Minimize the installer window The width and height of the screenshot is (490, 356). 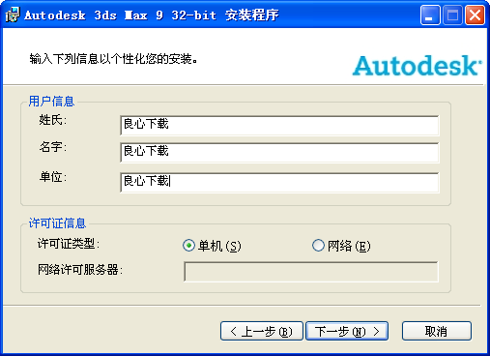click(x=430, y=15)
